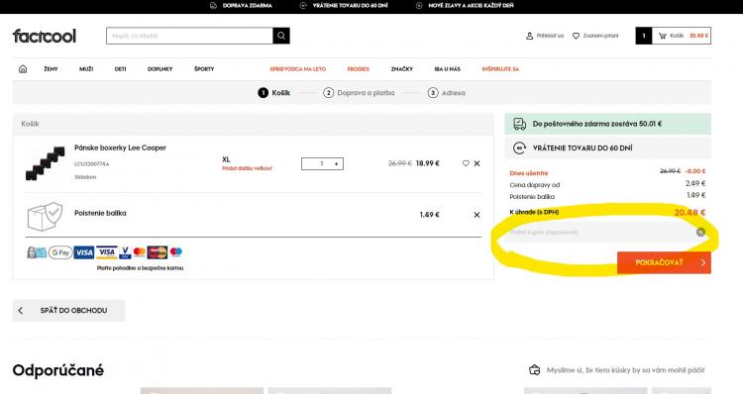Click VRÁTENIE TOVARU DO 60 DNÍ top banner
This screenshot has height=394, width=743.
pyautogui.click(x=344, y=6)
